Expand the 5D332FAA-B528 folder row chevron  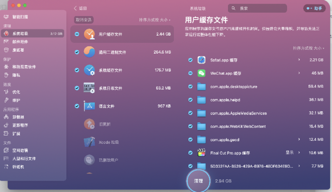(299, 166)
